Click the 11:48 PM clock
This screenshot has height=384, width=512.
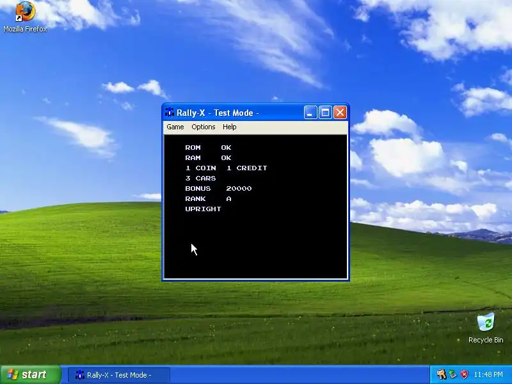point(488,374)
